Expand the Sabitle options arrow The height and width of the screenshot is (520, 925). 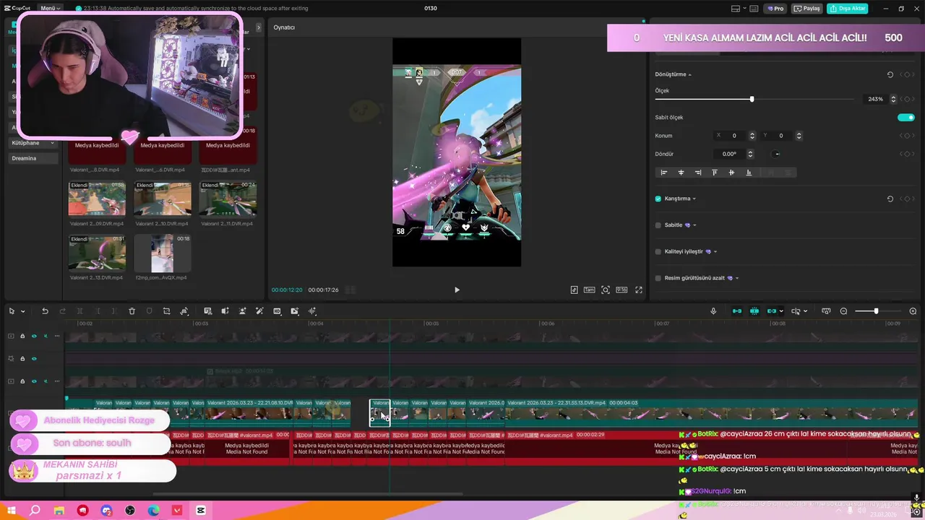[694, 225]
